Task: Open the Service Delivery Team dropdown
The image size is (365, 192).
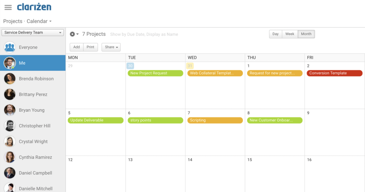Action: click(32, 32)
